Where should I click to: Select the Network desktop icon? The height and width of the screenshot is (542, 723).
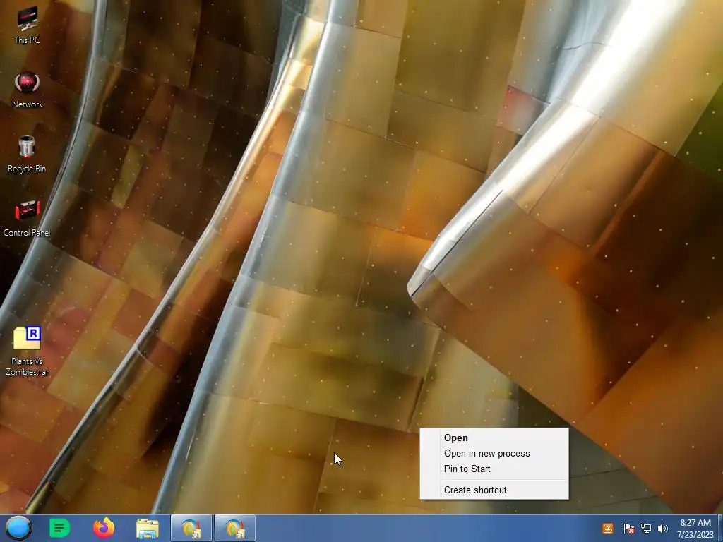[27, 90]
